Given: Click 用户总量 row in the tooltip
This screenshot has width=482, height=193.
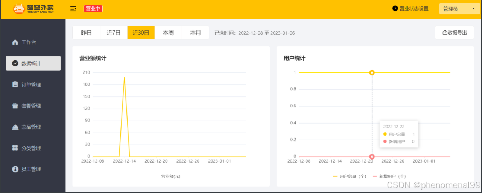Looking at the screenshot, I should click(399, 134).
